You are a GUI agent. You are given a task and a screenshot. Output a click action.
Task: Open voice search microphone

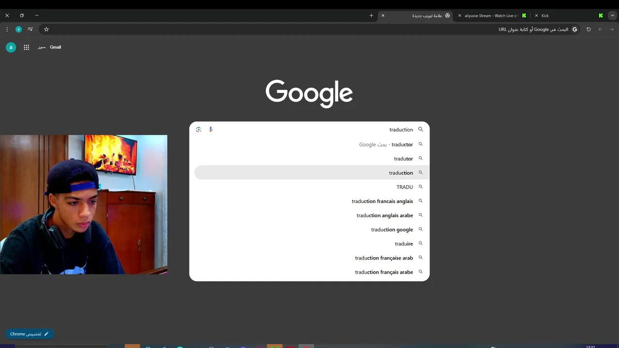(210, 130)
